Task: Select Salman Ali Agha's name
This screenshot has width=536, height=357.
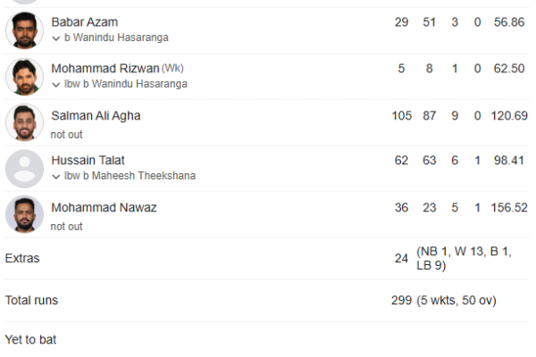Action: (x=96, y=116)
